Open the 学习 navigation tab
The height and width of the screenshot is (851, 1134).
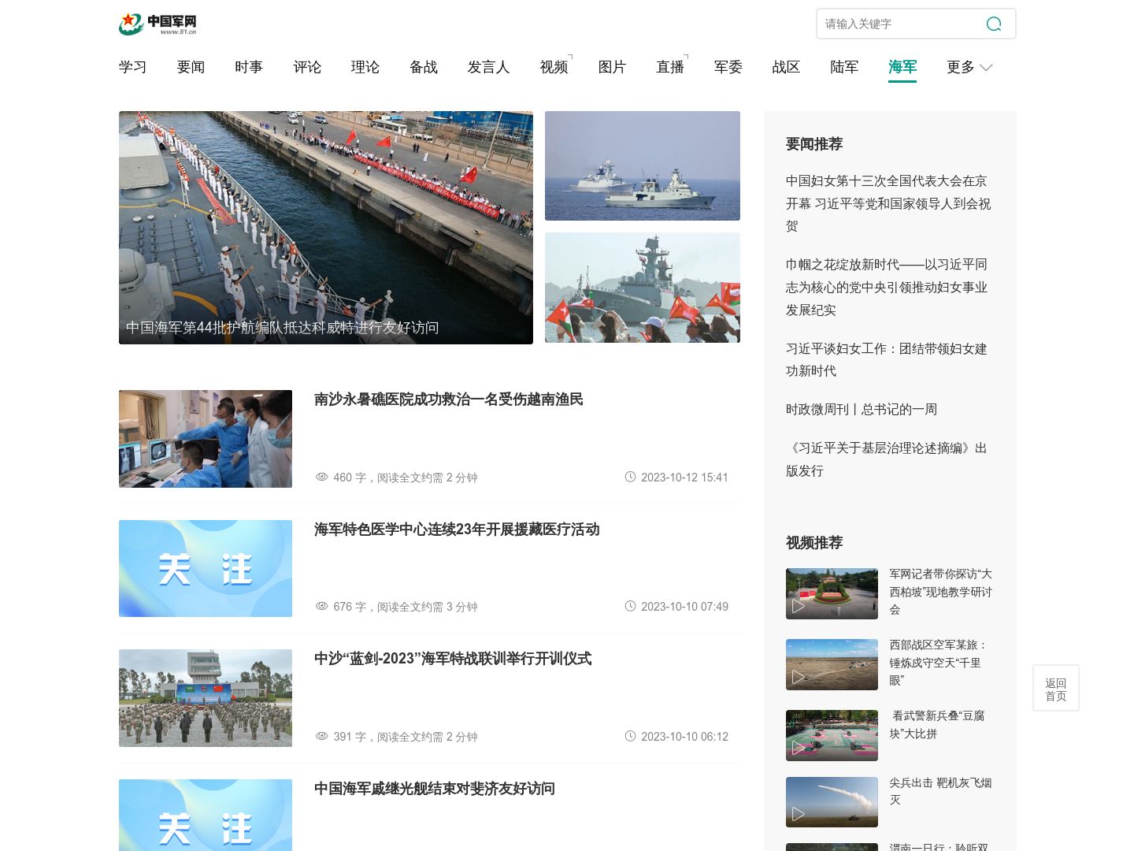point(133,67)
